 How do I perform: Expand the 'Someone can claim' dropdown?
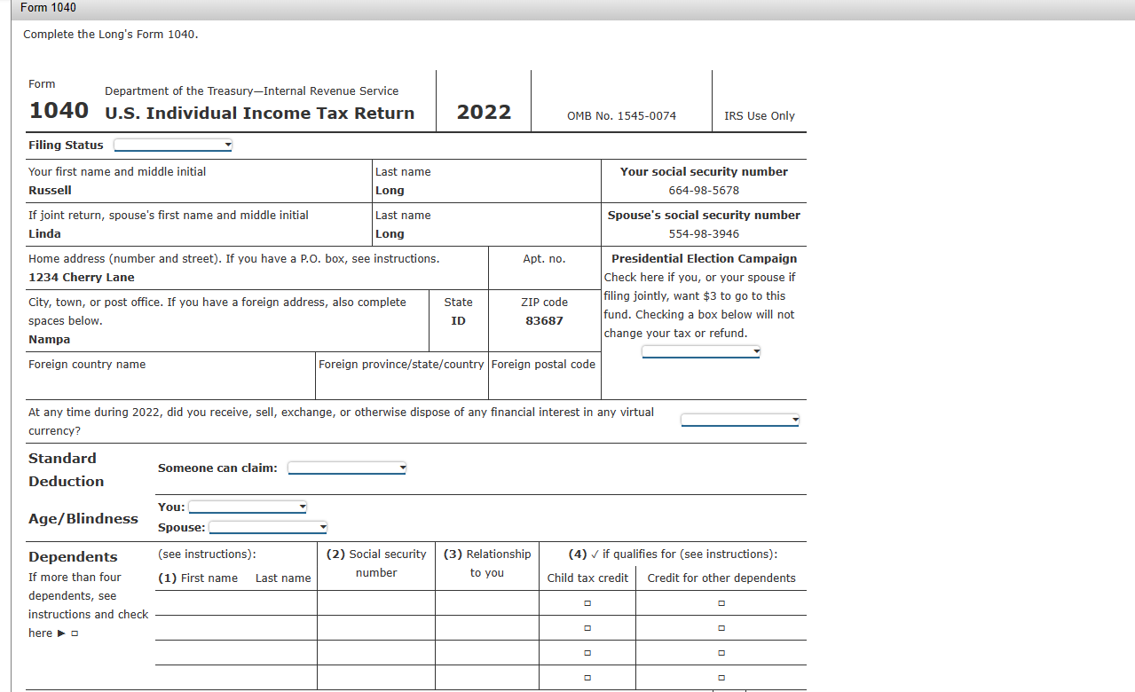tap(347, 468)
